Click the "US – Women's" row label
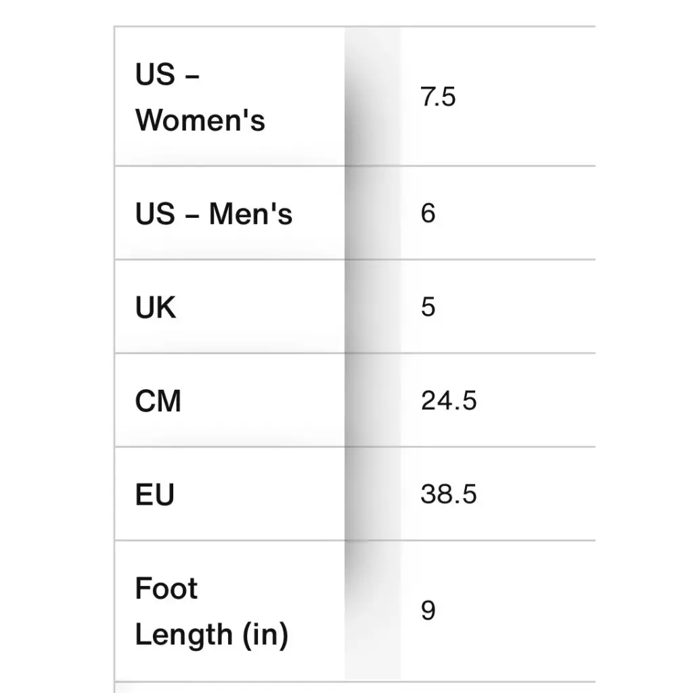This screenshot has height=693, width=693. tap(200, 97)
